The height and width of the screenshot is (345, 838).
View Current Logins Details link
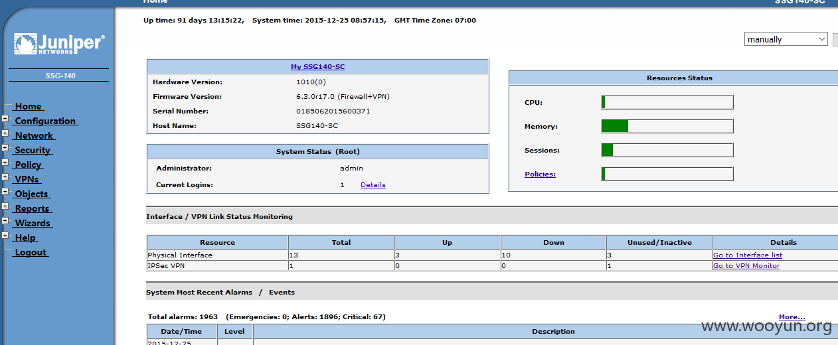(x=373, y=185)
